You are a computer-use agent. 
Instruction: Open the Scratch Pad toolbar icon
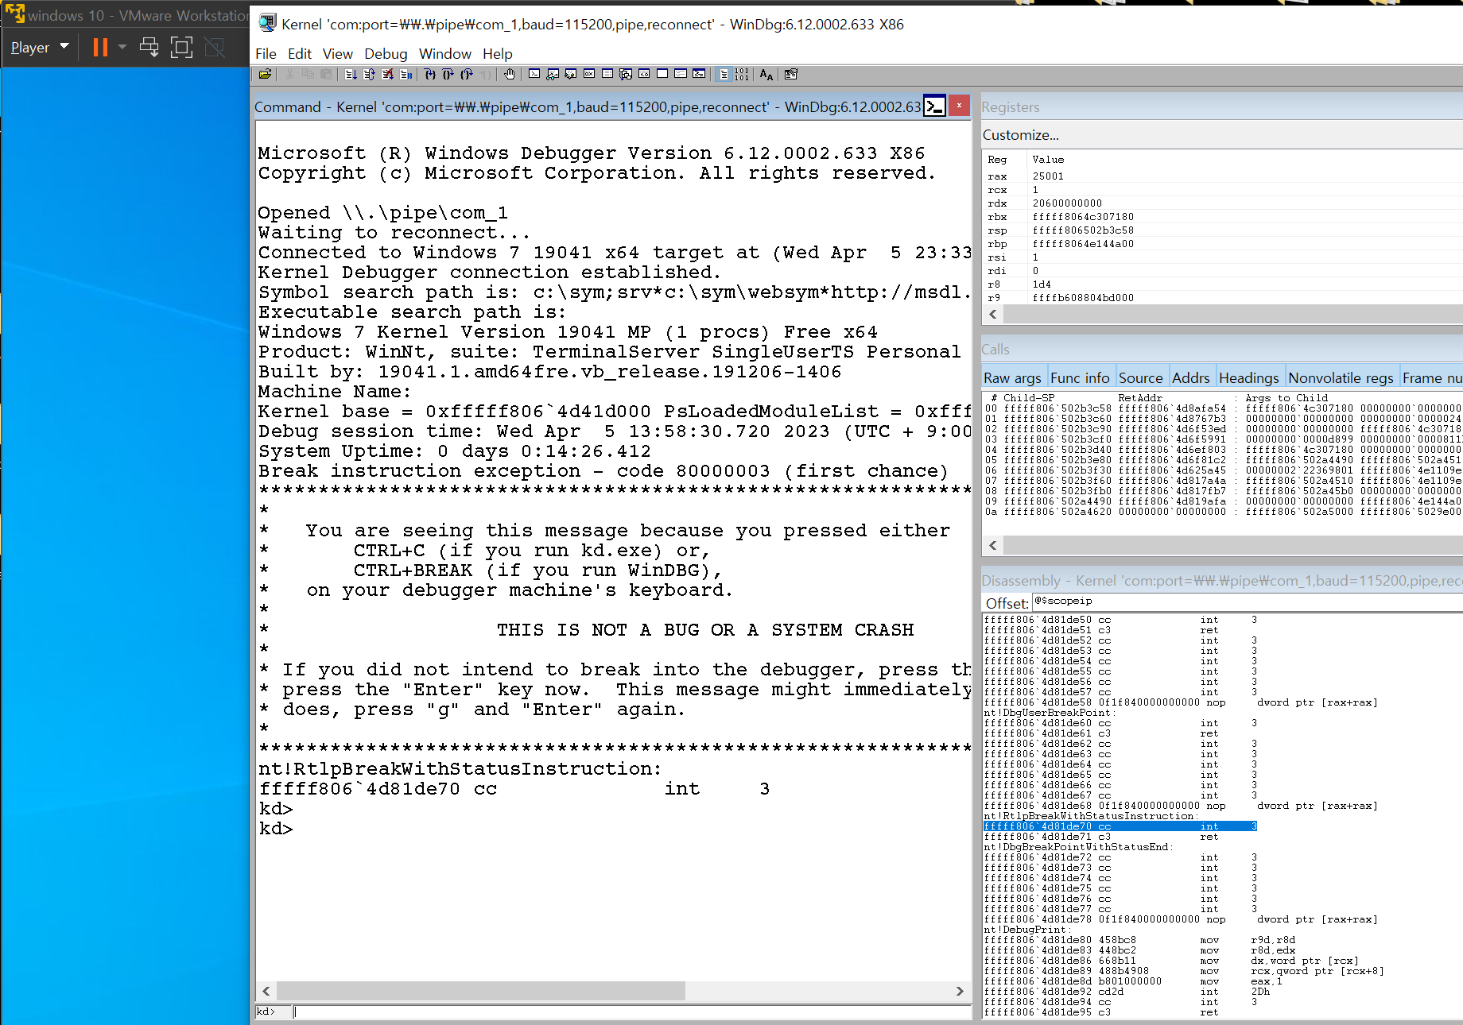(662, 74)
